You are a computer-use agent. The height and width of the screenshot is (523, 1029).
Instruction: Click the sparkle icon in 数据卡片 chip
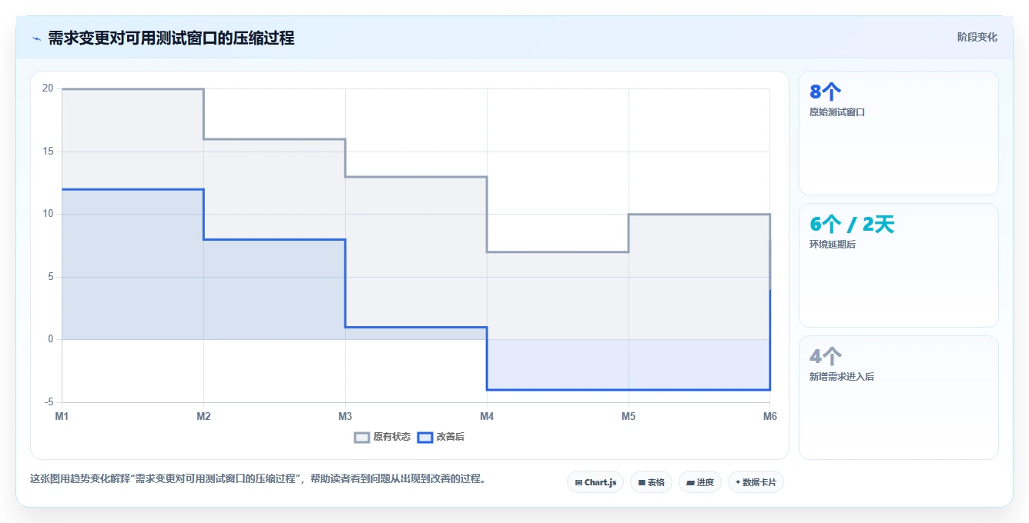click(738, 482)
